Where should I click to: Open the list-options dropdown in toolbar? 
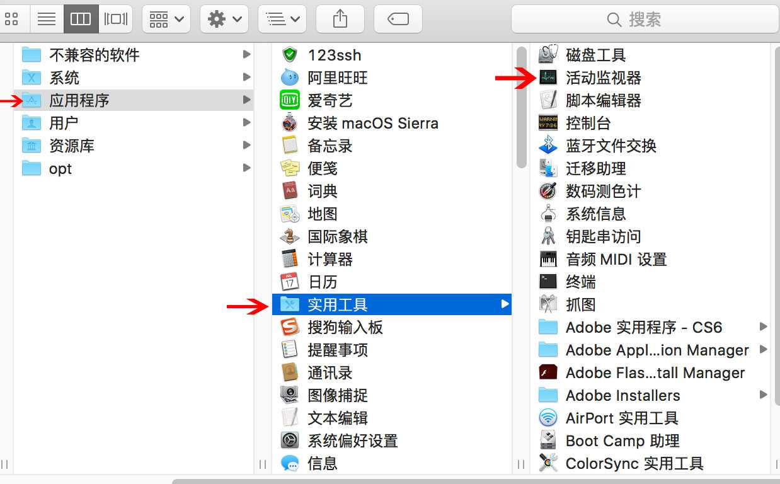tap(282, 19)
